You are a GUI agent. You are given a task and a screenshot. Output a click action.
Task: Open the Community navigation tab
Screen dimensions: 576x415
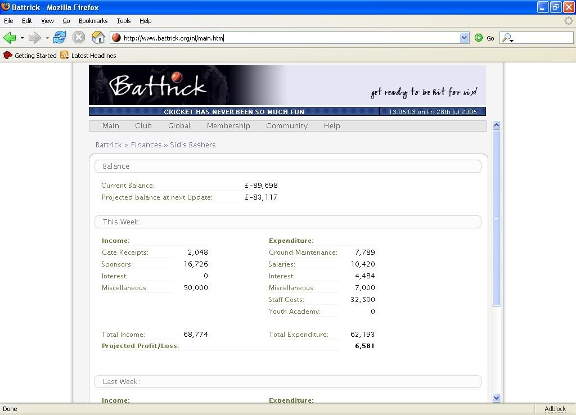pyautogui.click(x=287, y=125)
